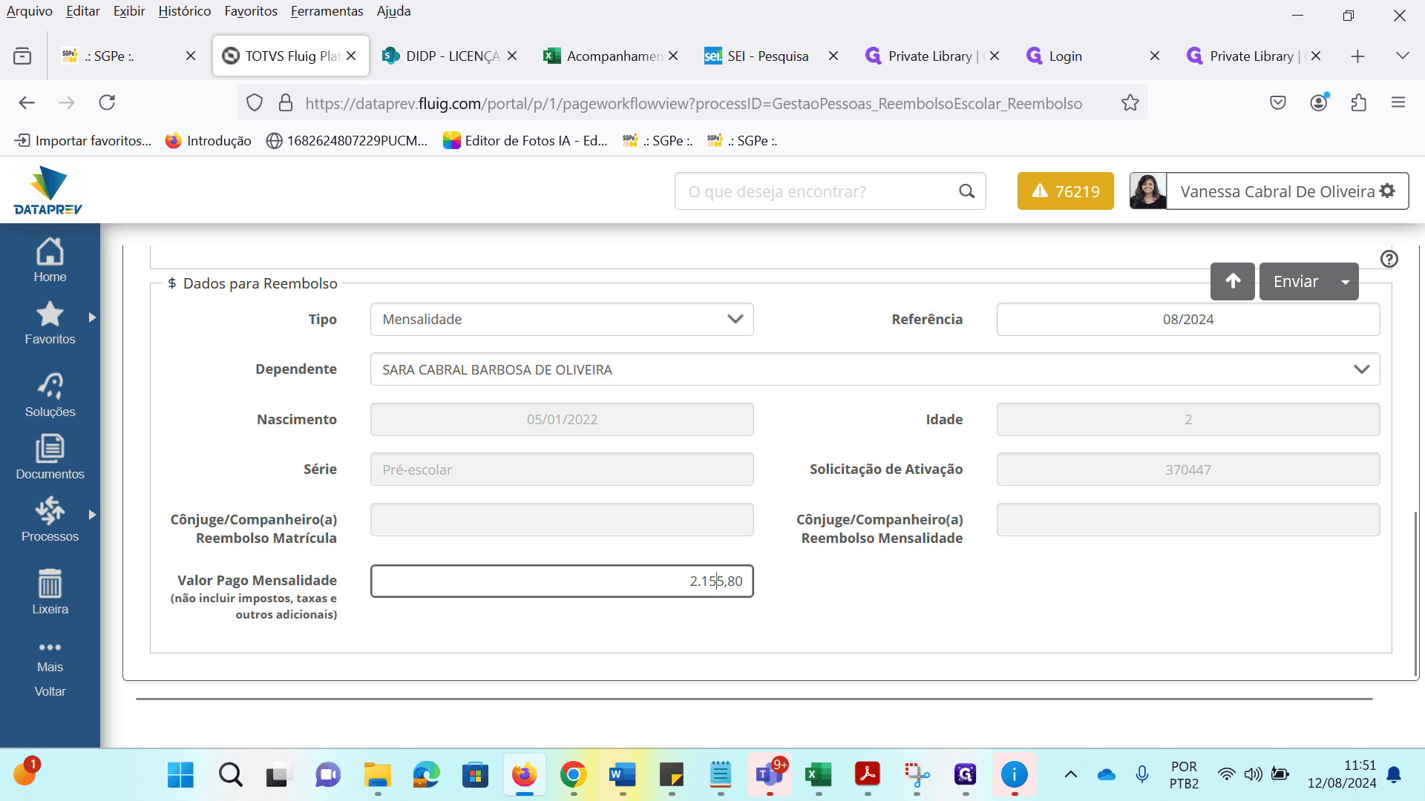Open Favoritos star in sidebar
1425x801 pixels.
[x=50, y=323]
